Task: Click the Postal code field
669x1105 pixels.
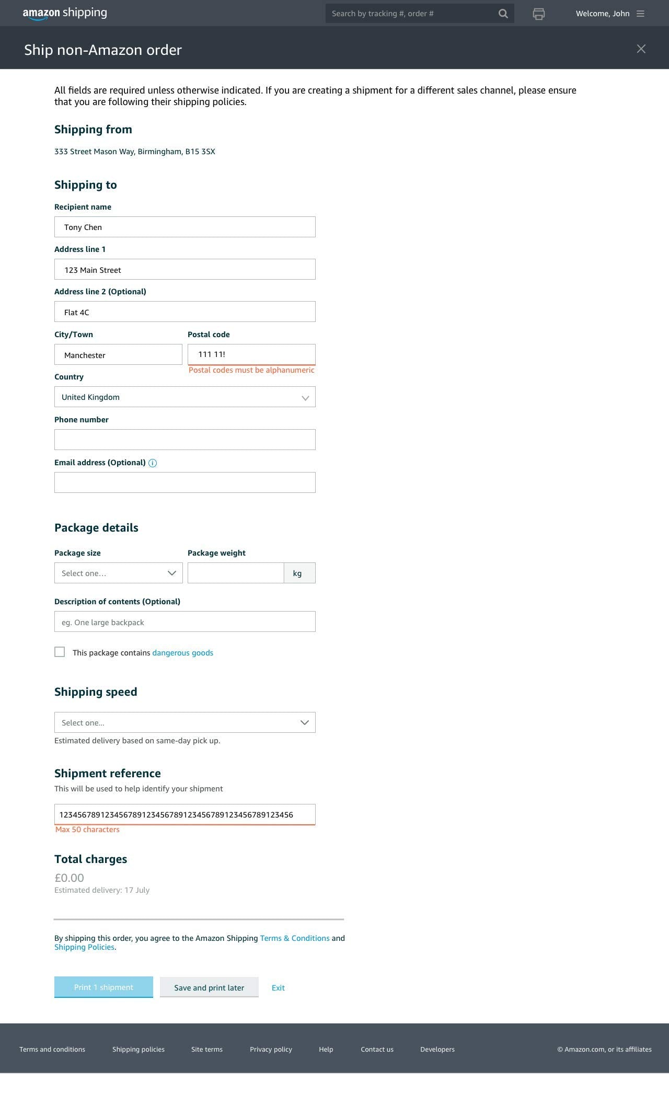Action: [x=251, y=354]
